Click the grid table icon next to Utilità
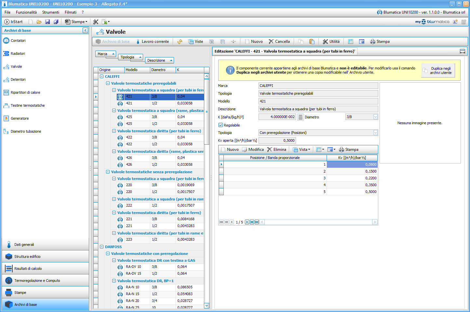 351,42
